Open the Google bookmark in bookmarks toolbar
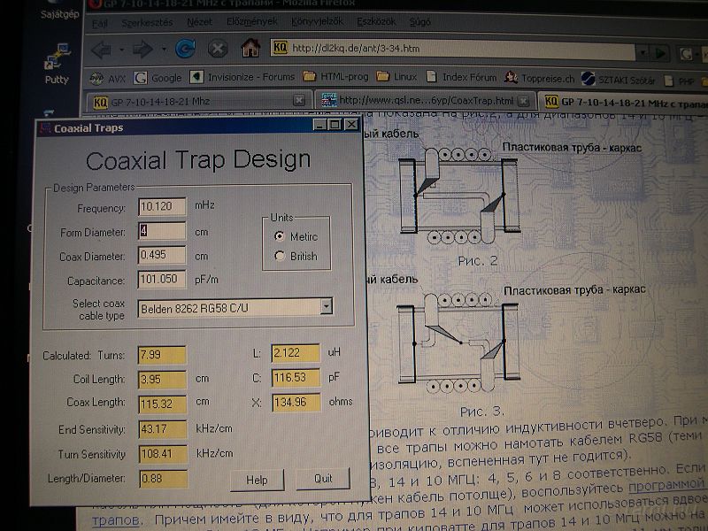 159,78
